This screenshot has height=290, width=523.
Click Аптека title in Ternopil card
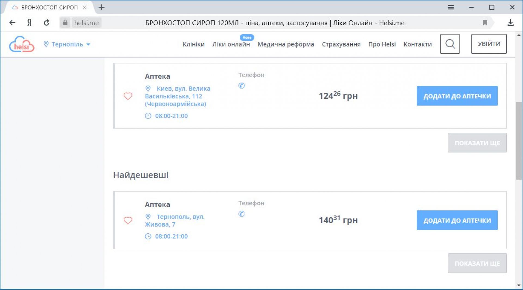coord(157,205)
